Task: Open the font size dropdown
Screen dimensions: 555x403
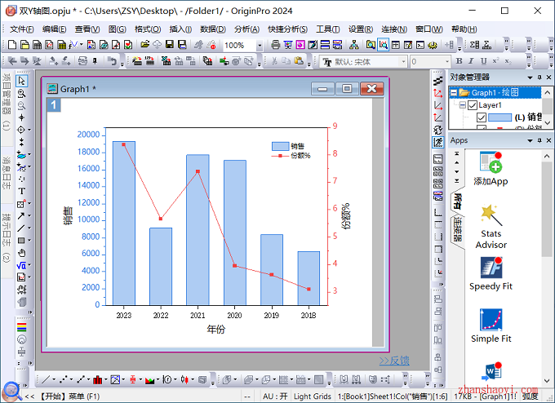Action: (447, 61)
